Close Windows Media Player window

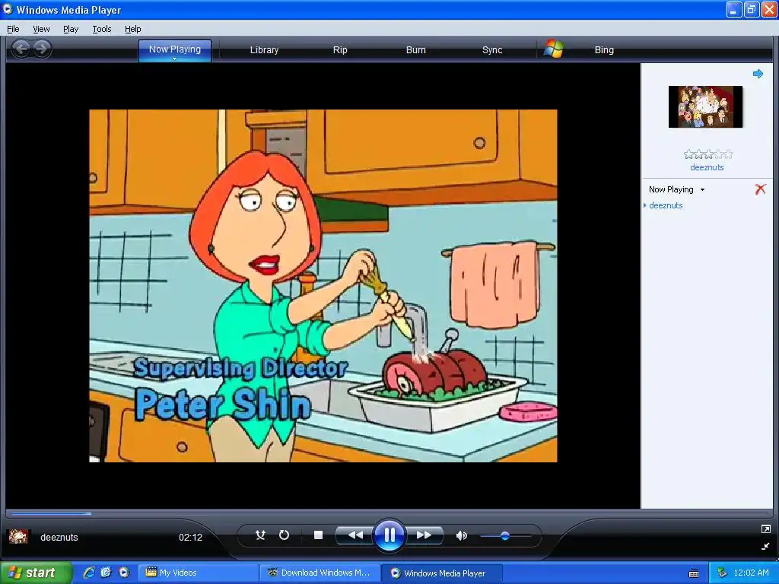click(x=769, y=9)
